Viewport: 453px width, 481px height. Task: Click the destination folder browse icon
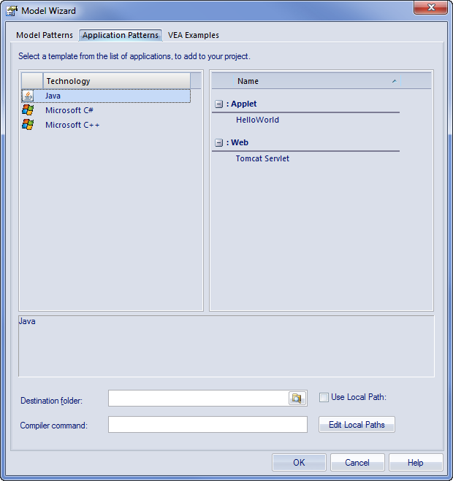pos(296,398)
